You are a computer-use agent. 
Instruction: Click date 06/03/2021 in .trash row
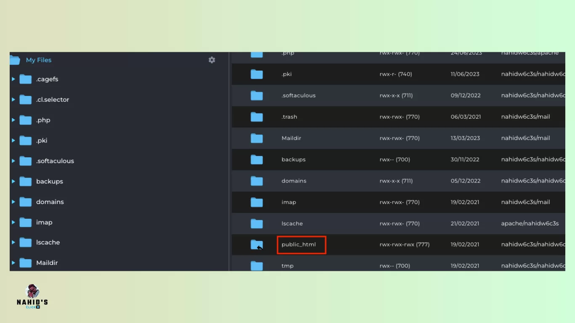point(466,117)
